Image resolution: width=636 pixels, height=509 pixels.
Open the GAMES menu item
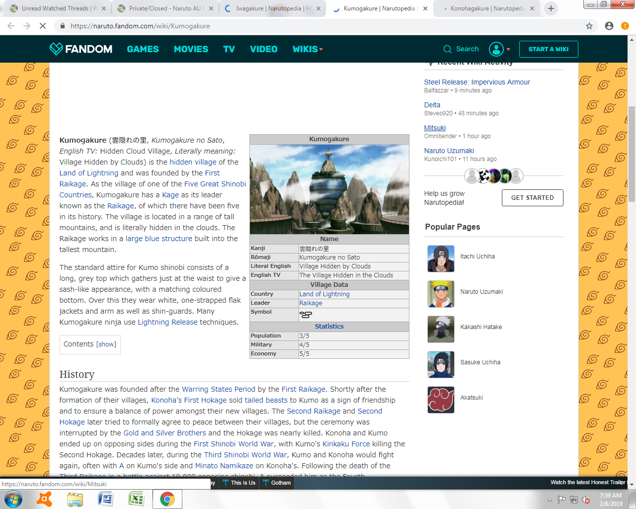tap(143, 49)
